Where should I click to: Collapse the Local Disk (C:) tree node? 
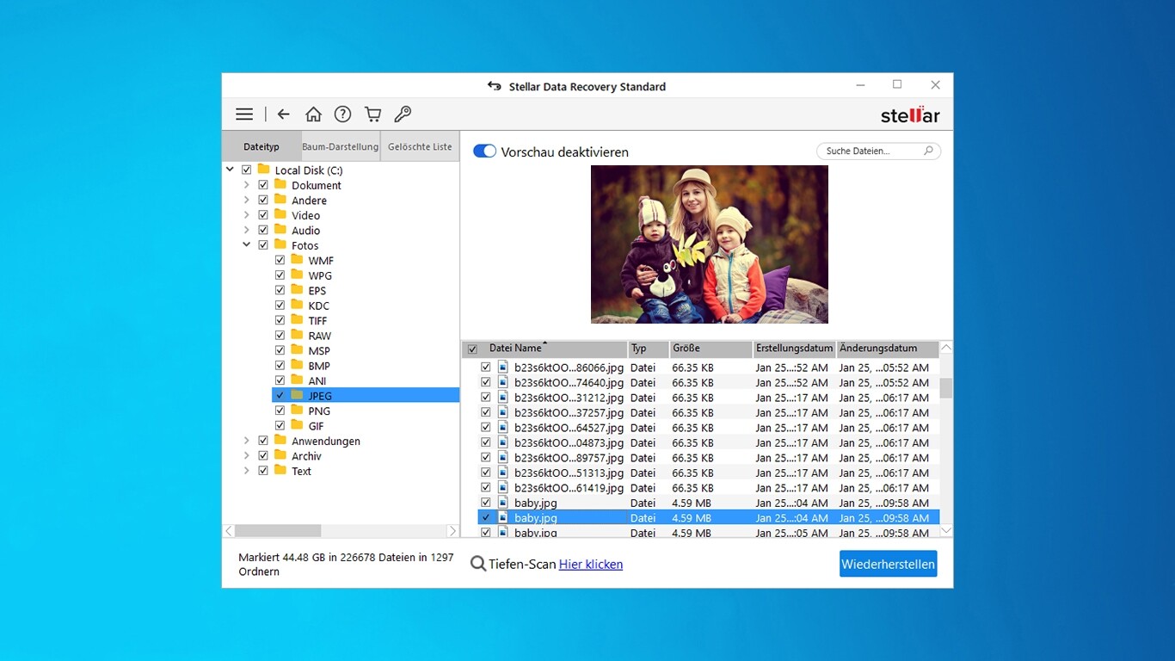pyautogui.click(x=230, y=170)
